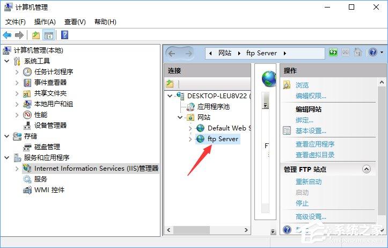
Task: Click the blue Back arrow in toolbar
Action: tap(7, 35)
